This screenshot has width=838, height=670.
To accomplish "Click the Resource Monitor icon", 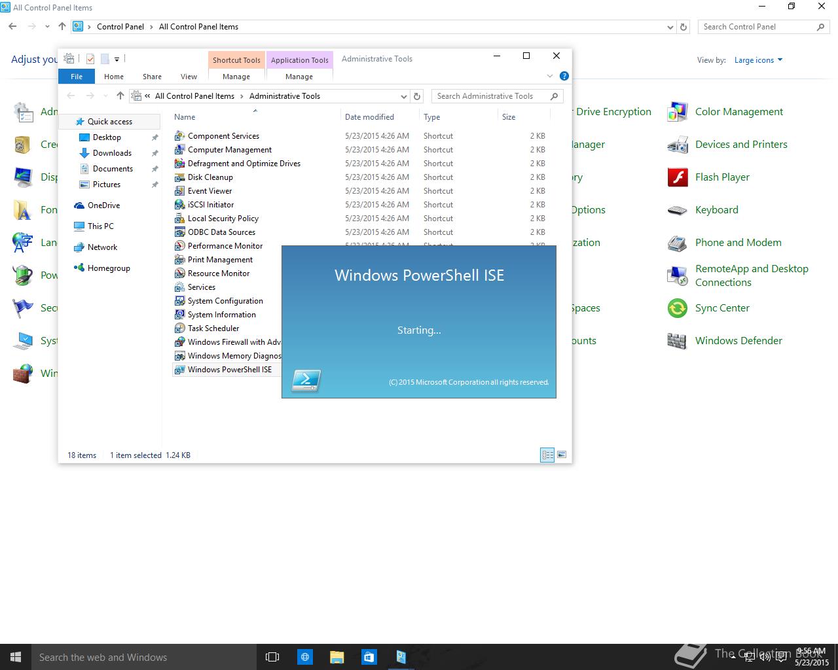I will [179, 273].
